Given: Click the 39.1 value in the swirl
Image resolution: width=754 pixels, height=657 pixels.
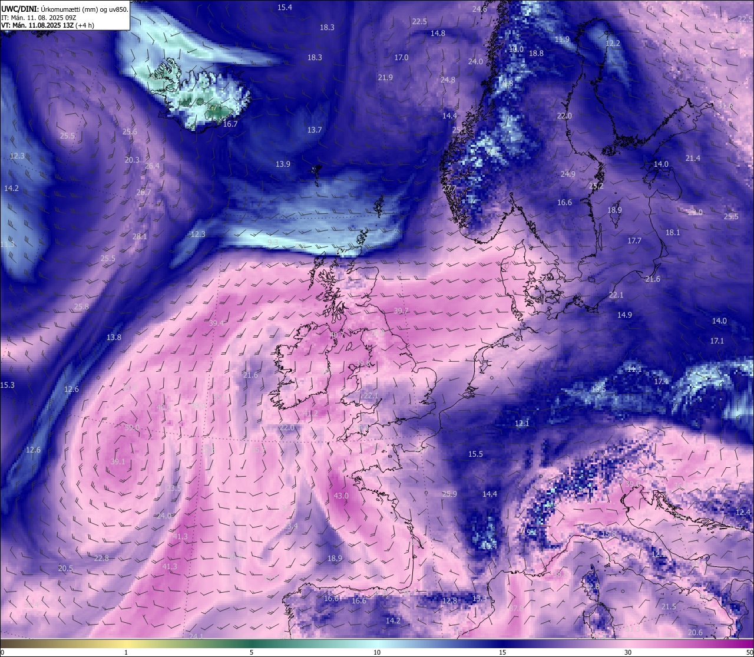Looking at the screenshot, I should [118, 461].
